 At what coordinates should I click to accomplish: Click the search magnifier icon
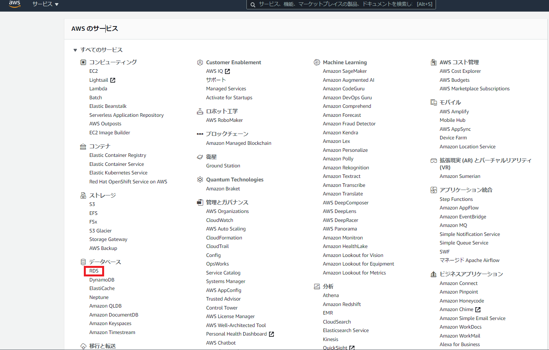coord(253,5)
